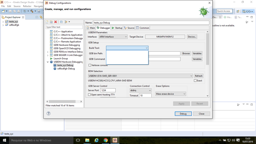Collapse USBDM Hardware Debugging tree node
Image resolution: width=256 pixels, height=144 pixels.
(x=48, y=62)
